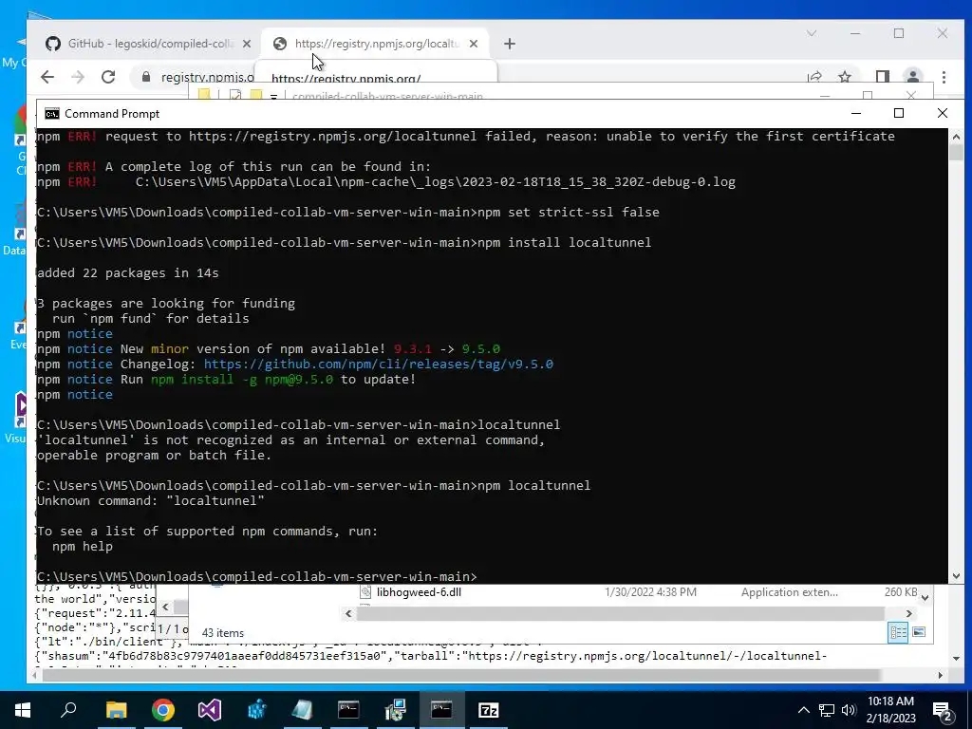Screen dimensions: 972x729
Task: Bookmark this page with the star icon
Action: click(844, 77)
